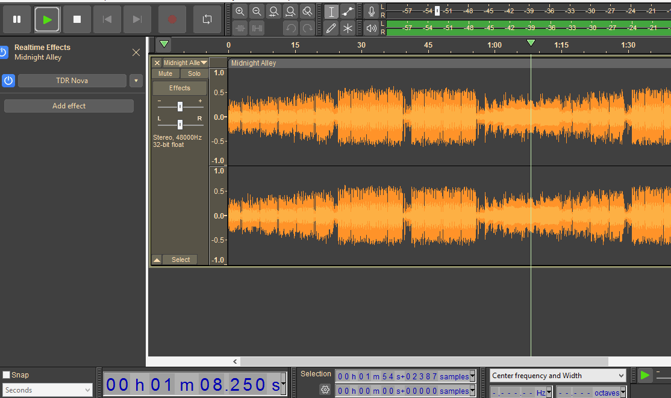Open the selection start format dropdown arrow
Viewport: 671px width, 398px height.
pos(472,376)
